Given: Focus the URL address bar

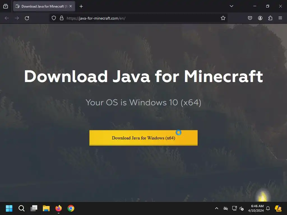Looking at the screenshot, I should click(x=139, y=18).
